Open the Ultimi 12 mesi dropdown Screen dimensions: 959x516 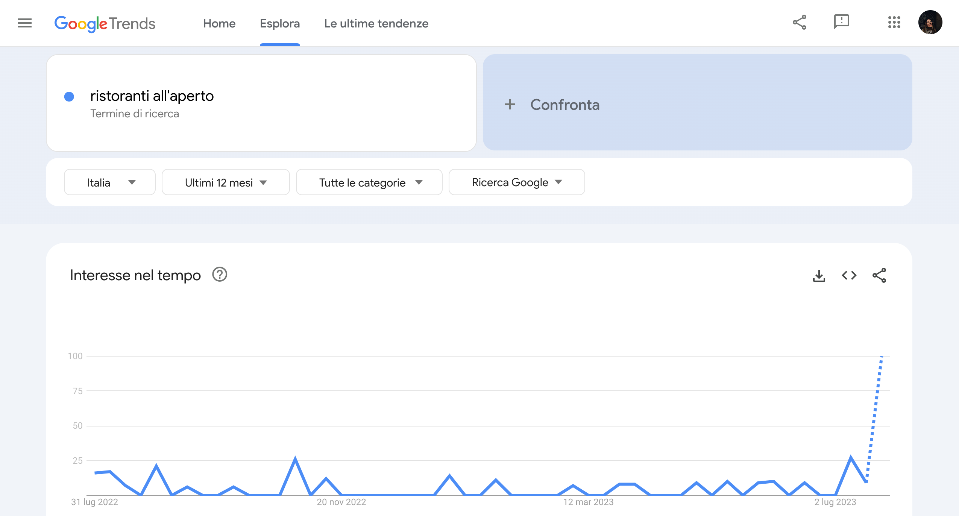pyautogui.click(x=226, y=182)
